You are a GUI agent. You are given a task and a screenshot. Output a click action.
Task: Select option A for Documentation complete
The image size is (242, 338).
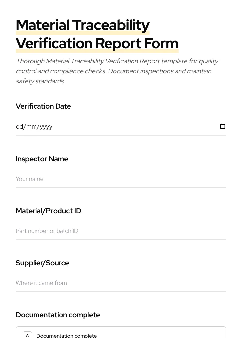(27, 335)
